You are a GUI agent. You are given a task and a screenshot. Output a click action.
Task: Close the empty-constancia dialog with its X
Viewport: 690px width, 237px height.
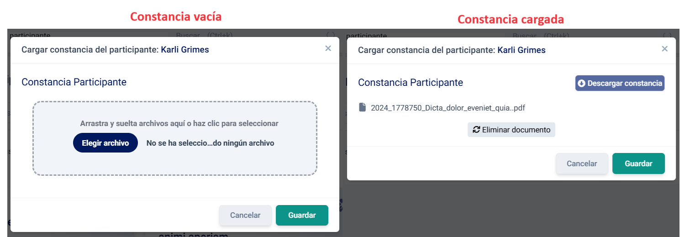click(x=328, y=48)
